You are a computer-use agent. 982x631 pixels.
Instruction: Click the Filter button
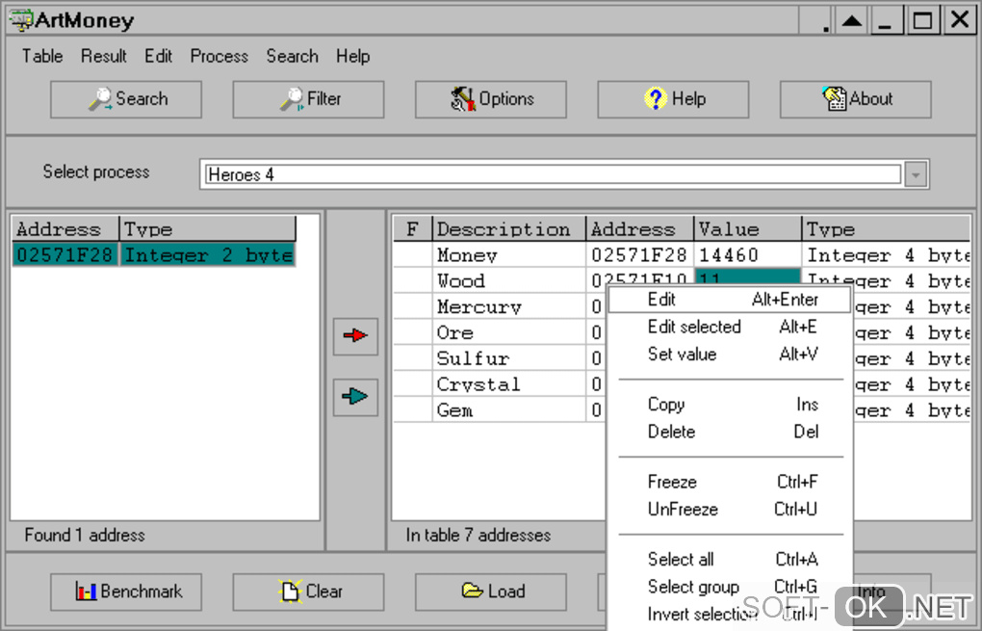coord(308,99)
